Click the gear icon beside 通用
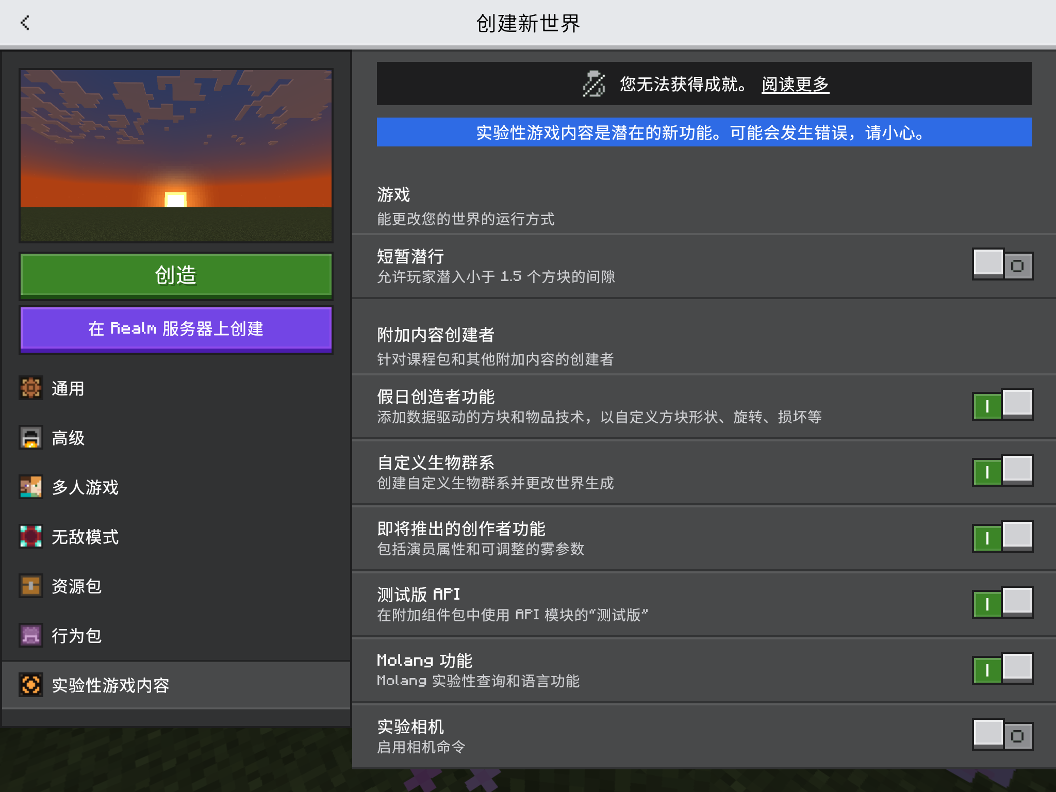 pos(31,388)
